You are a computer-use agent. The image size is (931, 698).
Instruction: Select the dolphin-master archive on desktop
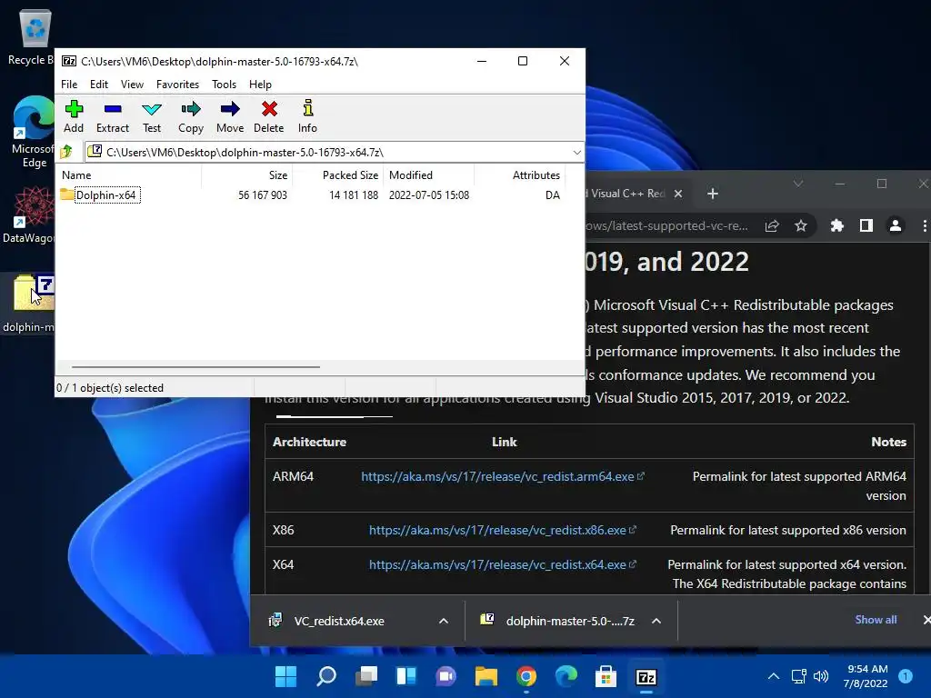pyautogui.click(x=28, y=304)
